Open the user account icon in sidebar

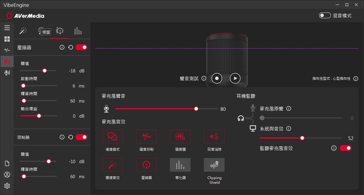tap(7, 175)
